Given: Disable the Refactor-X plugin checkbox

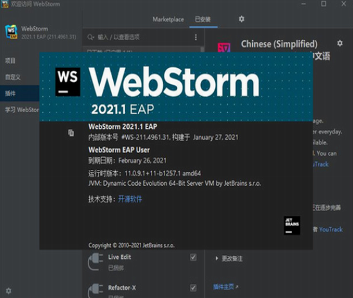Looking at the screenshot, I should 193,288.
